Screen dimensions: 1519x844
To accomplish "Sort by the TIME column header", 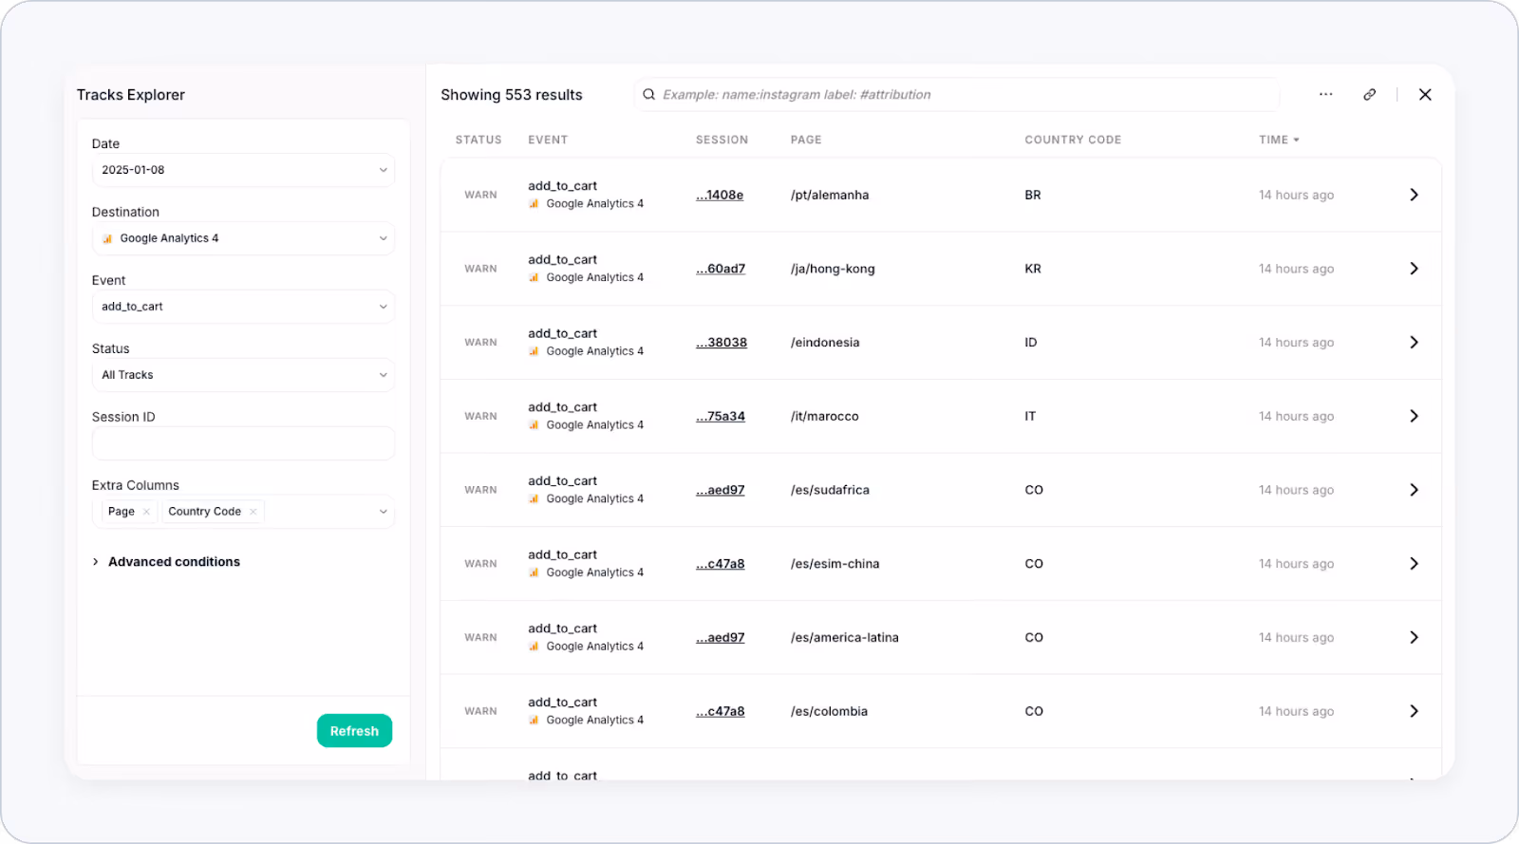I will click(1279, 140).
